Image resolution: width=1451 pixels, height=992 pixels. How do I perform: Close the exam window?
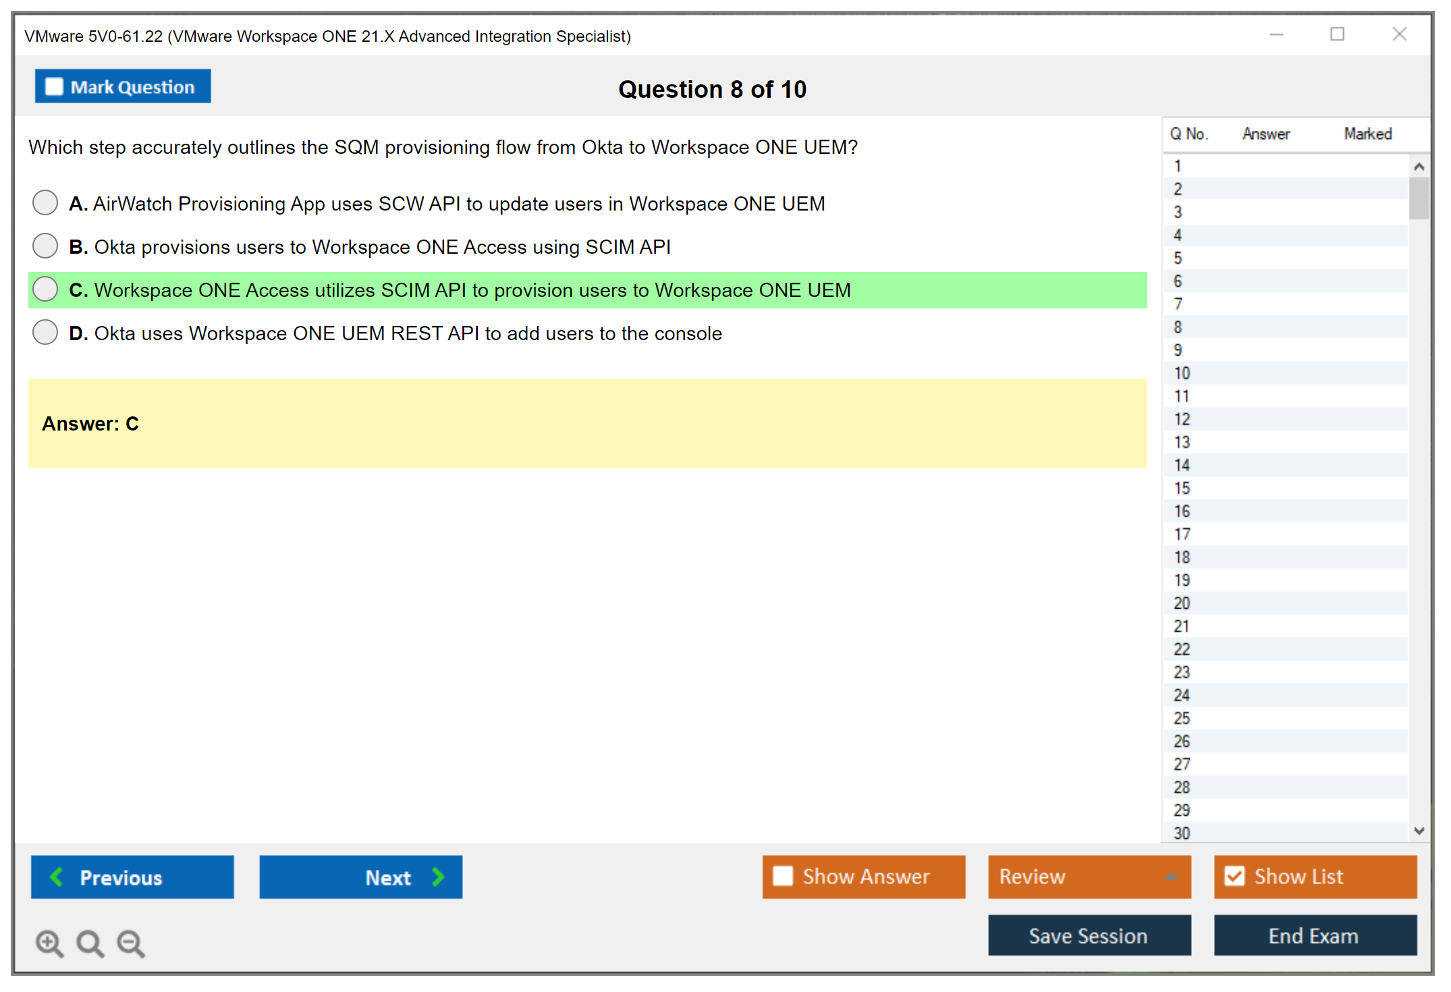pos(1399,34)
